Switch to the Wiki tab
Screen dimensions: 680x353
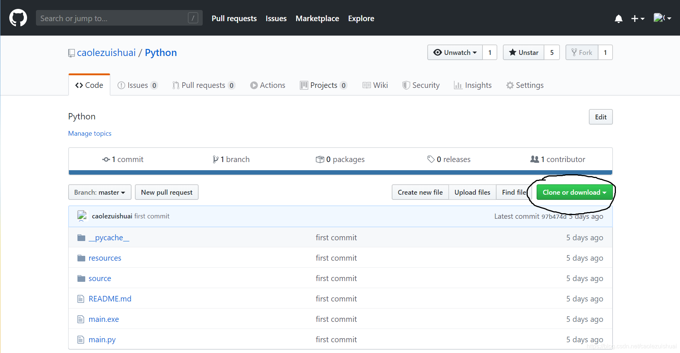375,85
